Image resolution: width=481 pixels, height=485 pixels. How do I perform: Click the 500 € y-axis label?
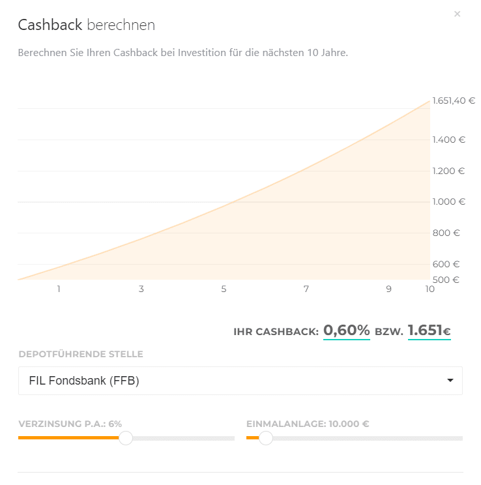[x=446, y=280]
